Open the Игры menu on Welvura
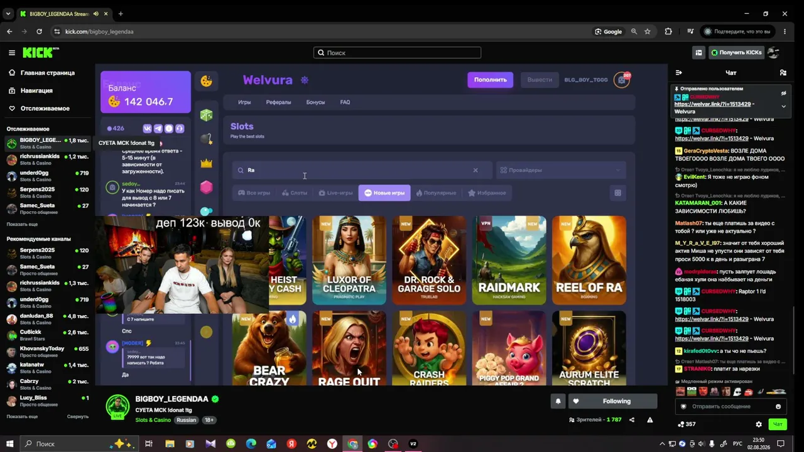 point(244,102)
